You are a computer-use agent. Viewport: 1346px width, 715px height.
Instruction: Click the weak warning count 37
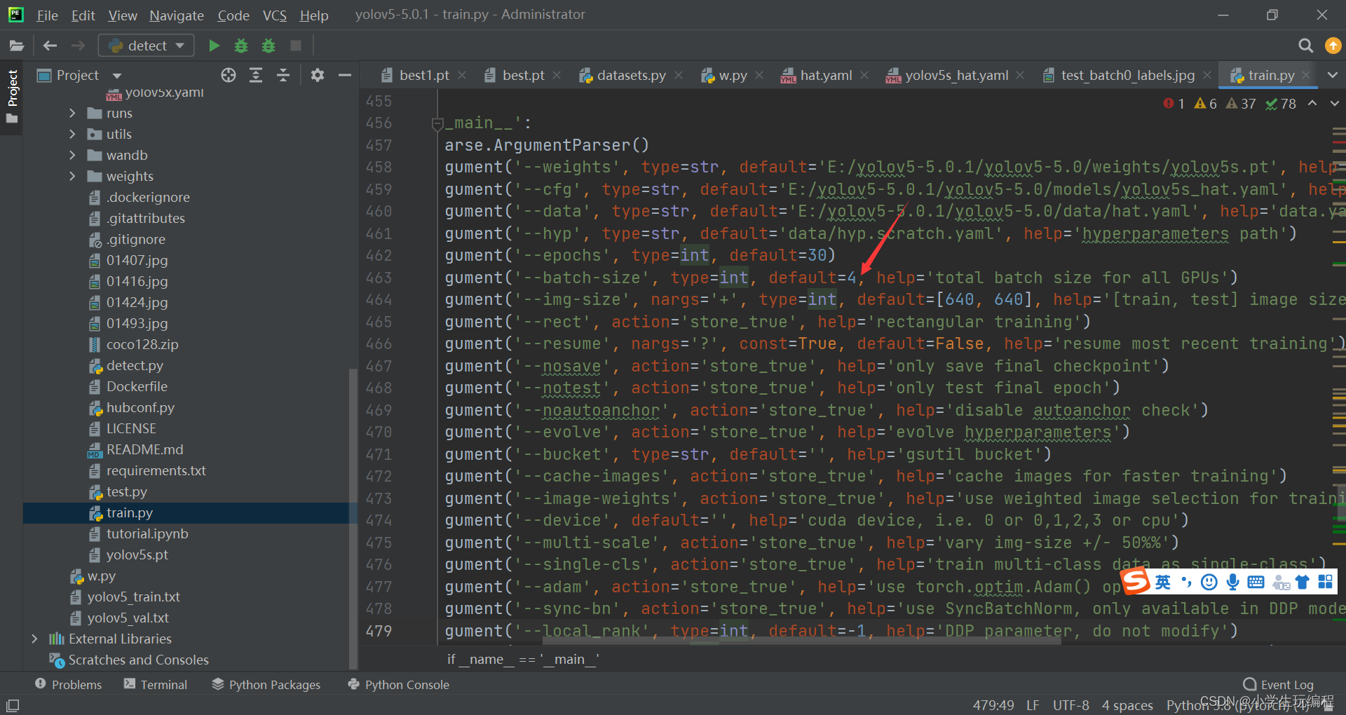coord(1241,104)
